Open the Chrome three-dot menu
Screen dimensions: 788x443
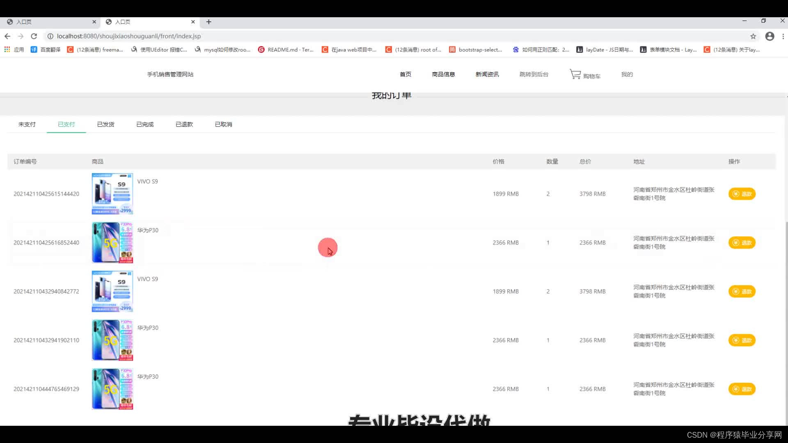(783, 36)
